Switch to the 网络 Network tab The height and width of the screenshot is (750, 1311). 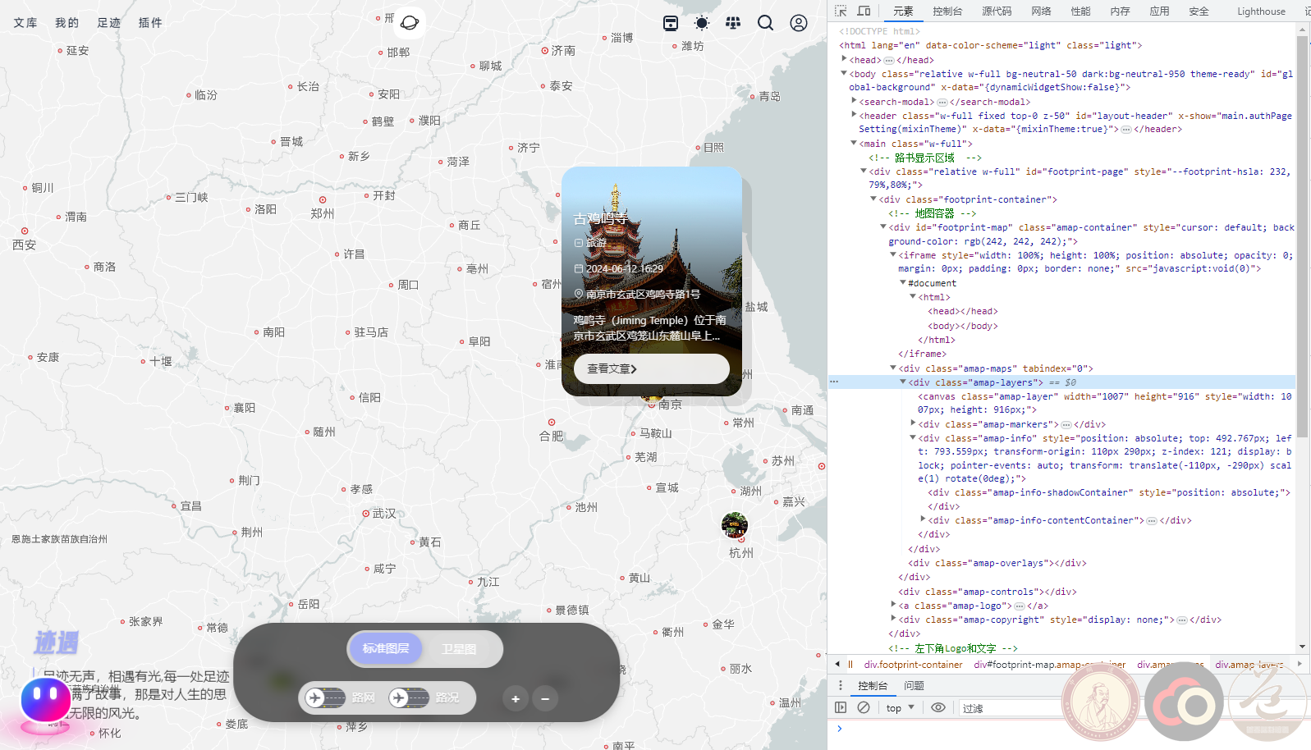1041,11
